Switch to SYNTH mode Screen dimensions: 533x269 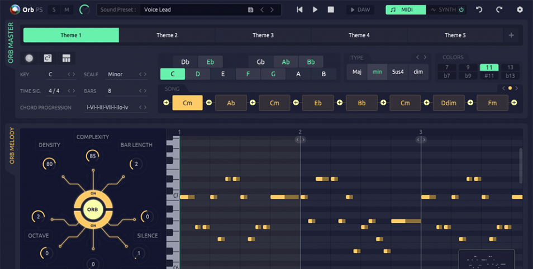[x=446, y=10]
